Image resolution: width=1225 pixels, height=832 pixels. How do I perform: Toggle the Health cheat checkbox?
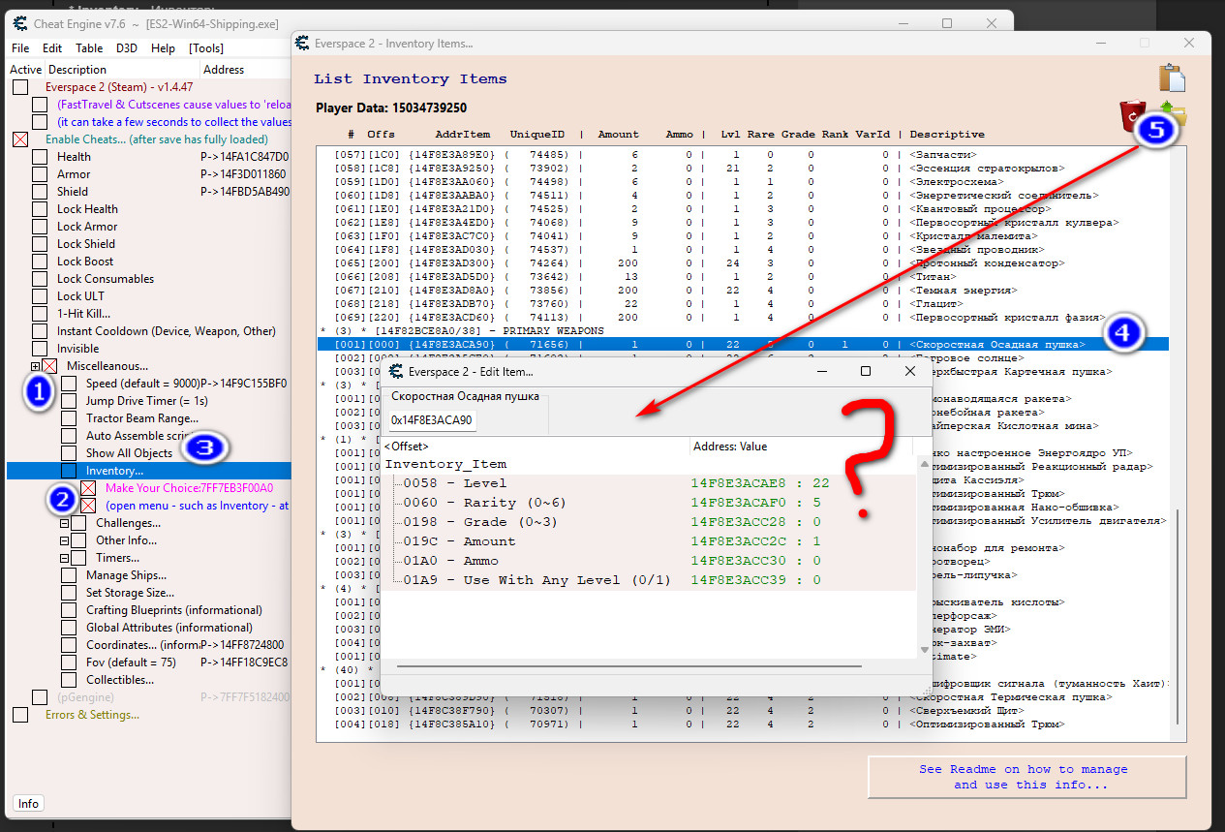tap(40, 157)
